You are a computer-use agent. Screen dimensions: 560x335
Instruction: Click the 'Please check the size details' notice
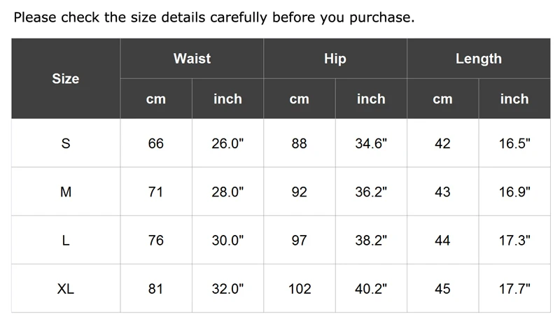(x=214, y=17)
